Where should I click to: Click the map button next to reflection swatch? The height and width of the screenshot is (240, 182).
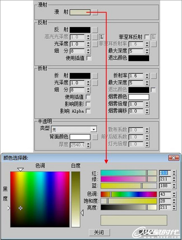coord(95,30)
